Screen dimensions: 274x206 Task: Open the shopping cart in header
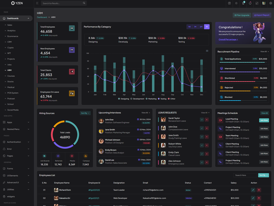(243, 3)
